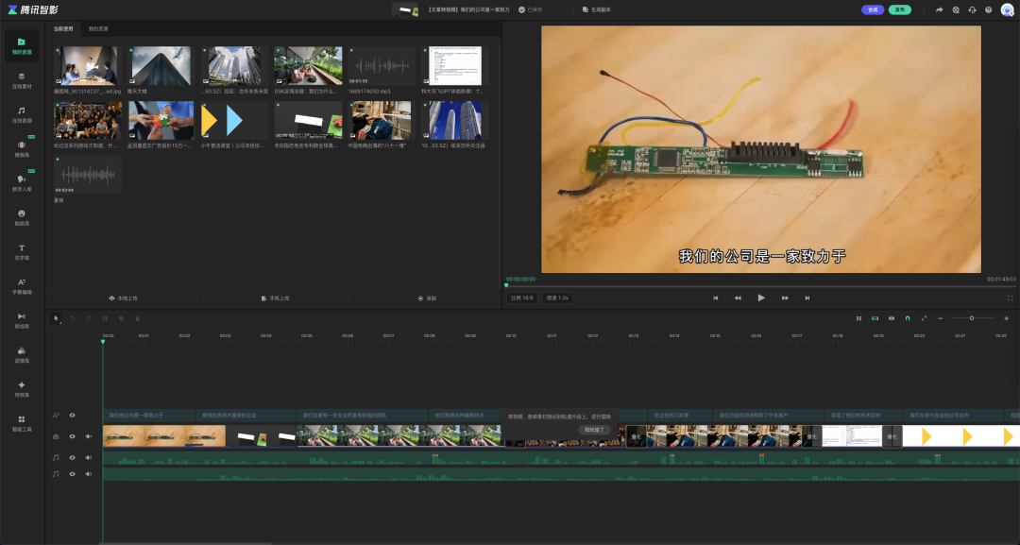
Task: Mute the first audio track
Action: click(88, 457)
